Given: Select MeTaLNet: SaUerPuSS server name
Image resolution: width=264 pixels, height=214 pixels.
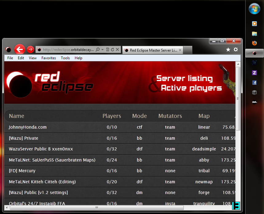Looking at the screenshot, I should (x=52, y=160).
